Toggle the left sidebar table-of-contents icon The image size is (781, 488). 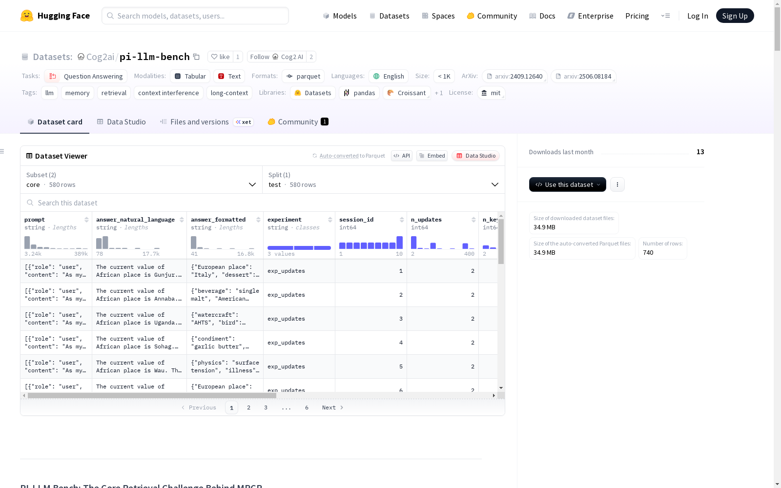pos(2,151)
